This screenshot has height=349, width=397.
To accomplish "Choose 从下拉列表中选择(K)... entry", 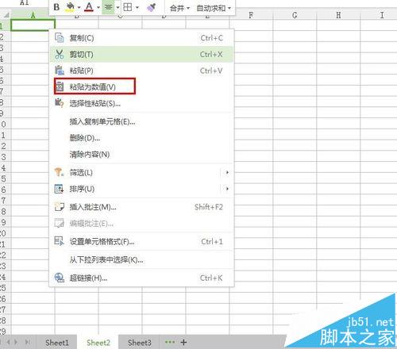I will (x=141, y=260).
